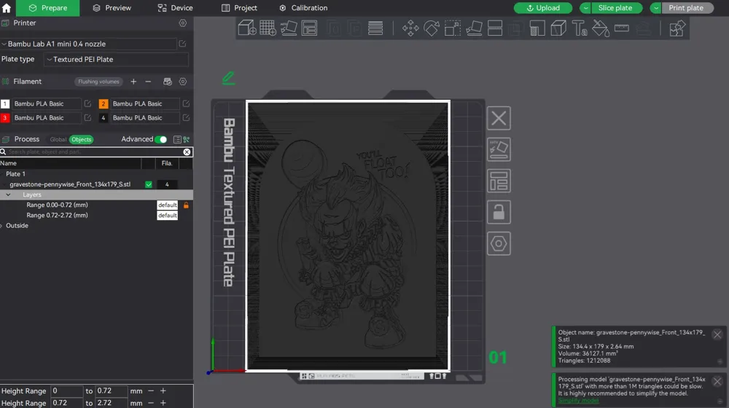
Task: Select the Measure ruler tool
Action: (x=622, y=28)
